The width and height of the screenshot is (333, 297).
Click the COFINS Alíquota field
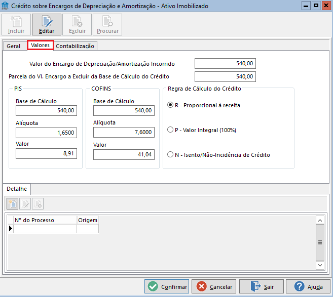(124, 132)
